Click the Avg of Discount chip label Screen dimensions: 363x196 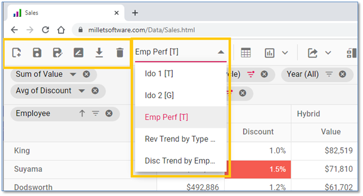[43, 90]
